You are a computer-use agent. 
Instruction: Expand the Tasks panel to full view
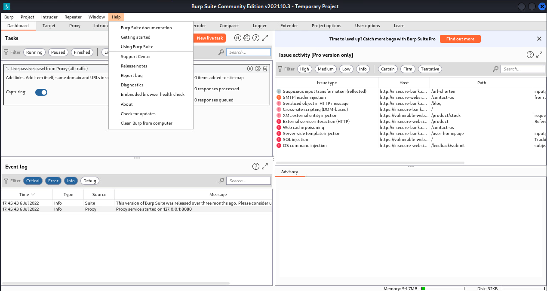pos(265,38)
